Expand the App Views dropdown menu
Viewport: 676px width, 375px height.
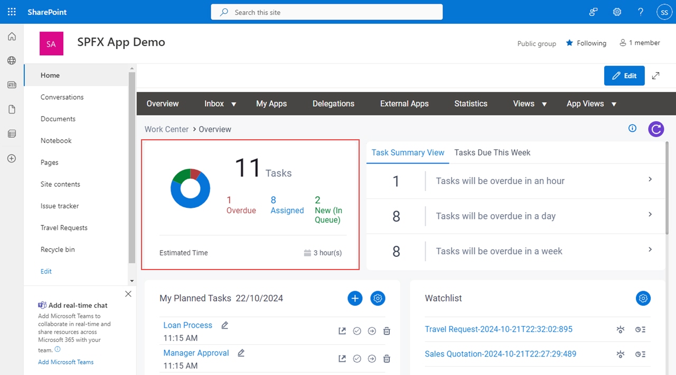(x=614, y=104)
